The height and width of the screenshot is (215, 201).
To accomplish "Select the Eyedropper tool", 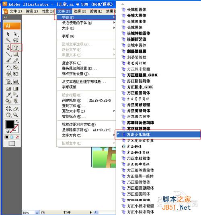I will pyautogui.click(x=8, y=95).
